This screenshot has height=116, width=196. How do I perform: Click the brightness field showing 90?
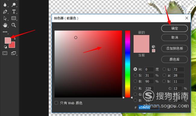(x=149, y=81)
